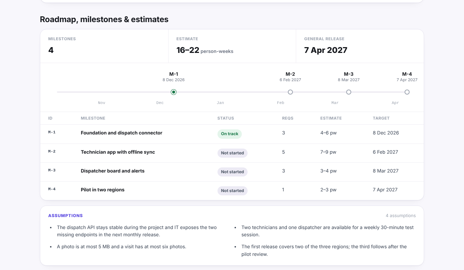
Task: Click the Dec month label on timeline
Action: [x=160, y=103]
